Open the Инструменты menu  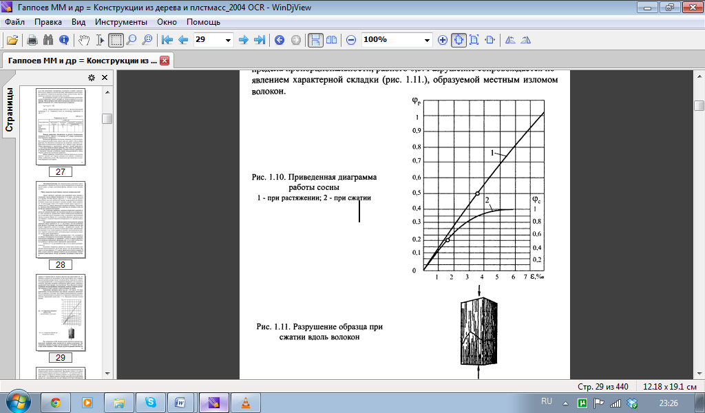click(121, 22)
